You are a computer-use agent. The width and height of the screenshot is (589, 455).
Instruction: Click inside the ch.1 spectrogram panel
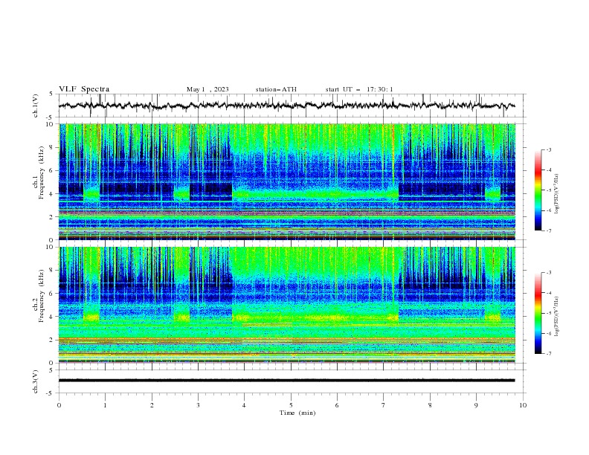coord(287,181)
